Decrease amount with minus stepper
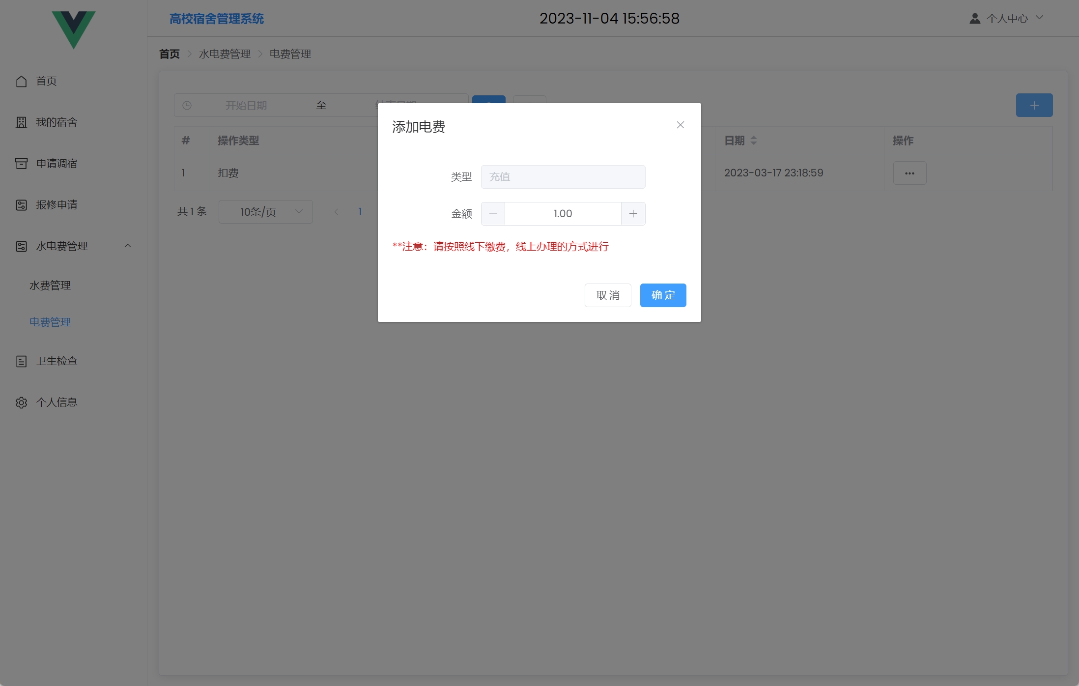Viewport: 1079px width, 686px height. (493, 214)
